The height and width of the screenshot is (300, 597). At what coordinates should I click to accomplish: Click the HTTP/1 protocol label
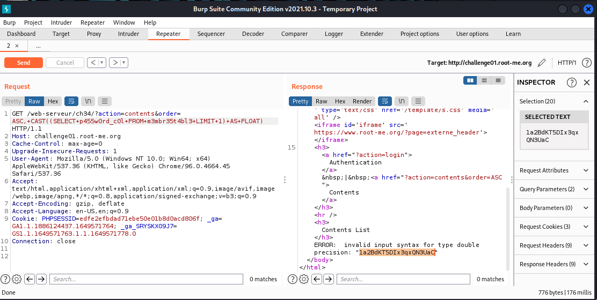(x=567, y=63)
